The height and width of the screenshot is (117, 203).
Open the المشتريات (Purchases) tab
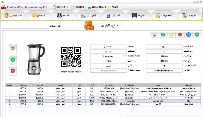click(x=164, y=15)
